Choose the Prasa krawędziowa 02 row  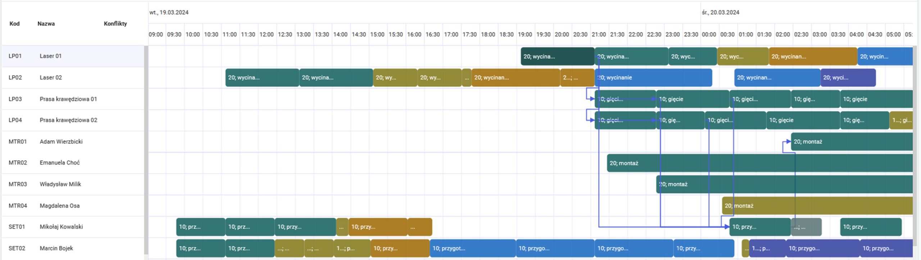73,120
